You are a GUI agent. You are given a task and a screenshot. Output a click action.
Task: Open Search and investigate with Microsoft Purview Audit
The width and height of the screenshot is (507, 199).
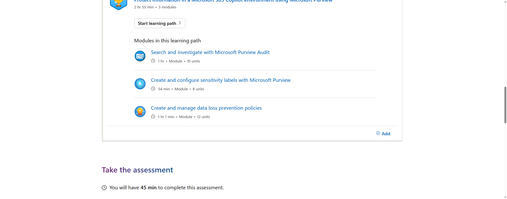(x=210, y=52)
